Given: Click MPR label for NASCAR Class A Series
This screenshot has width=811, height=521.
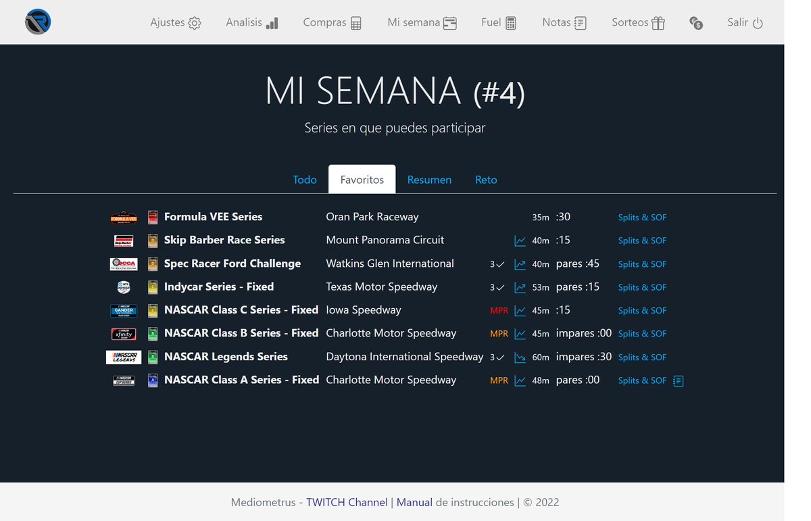Looking at the screenshot, I should 499,380.
